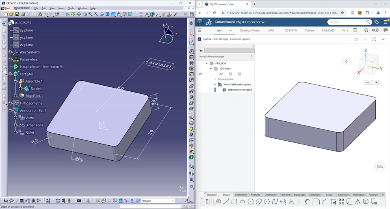Collapse the Fertigteil node in CATIA tree
This screenshot has height=209, width=390.
11,74
